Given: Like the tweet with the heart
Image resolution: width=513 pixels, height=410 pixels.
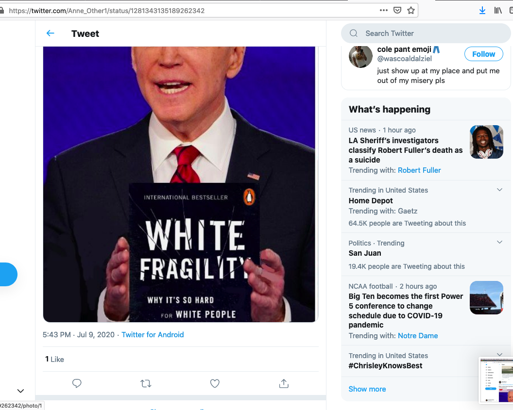Looking at the screenshot, I should tap(215, 383).
